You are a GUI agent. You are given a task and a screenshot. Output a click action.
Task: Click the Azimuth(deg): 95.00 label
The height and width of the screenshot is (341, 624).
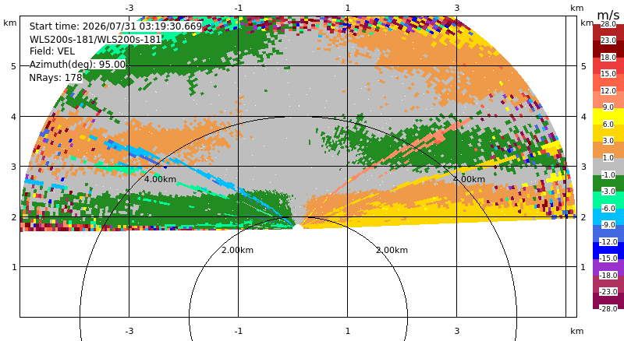coord(77,65)
